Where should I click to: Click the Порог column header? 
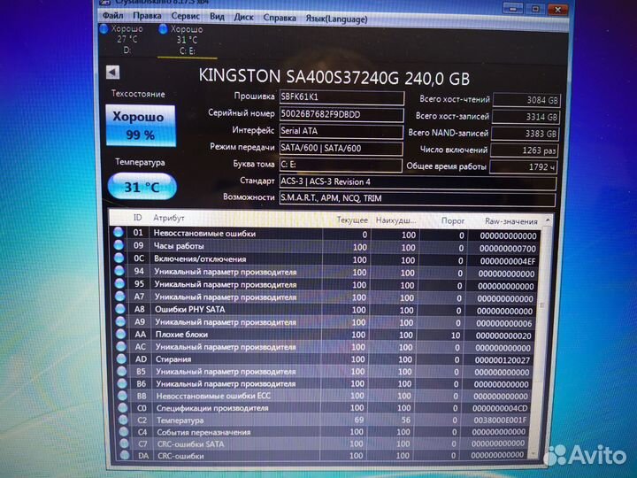coord(453,221)
